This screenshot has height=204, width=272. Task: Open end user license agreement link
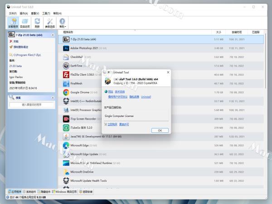[118, 97]
